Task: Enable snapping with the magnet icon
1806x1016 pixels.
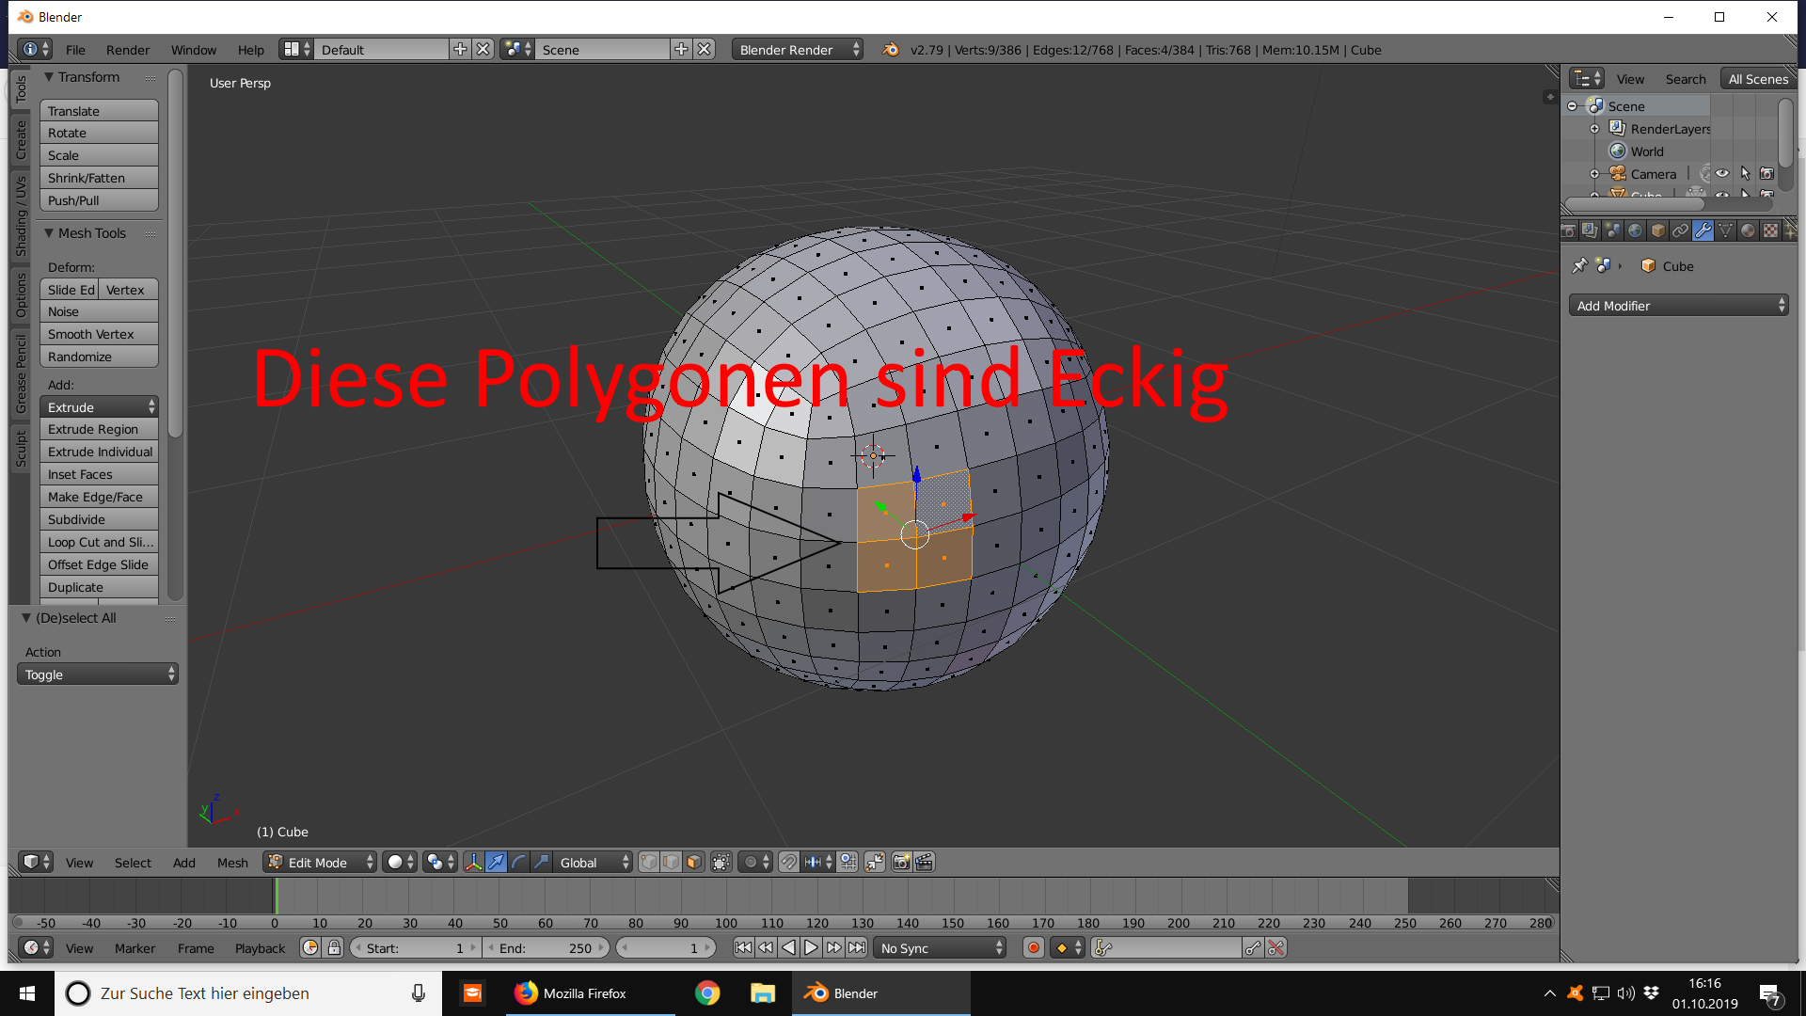Action: coord(789,862)
